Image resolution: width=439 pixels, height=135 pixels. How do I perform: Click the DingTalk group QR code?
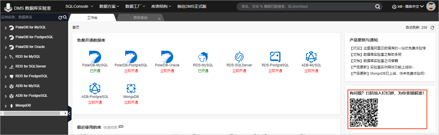(363, 113)
